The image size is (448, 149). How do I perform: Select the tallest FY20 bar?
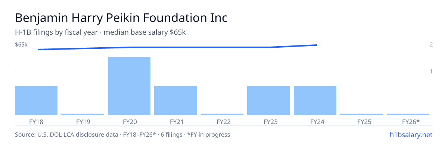129,86
